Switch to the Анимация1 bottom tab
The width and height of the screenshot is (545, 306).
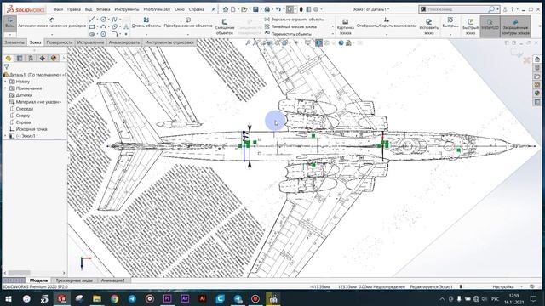[112, 280]
